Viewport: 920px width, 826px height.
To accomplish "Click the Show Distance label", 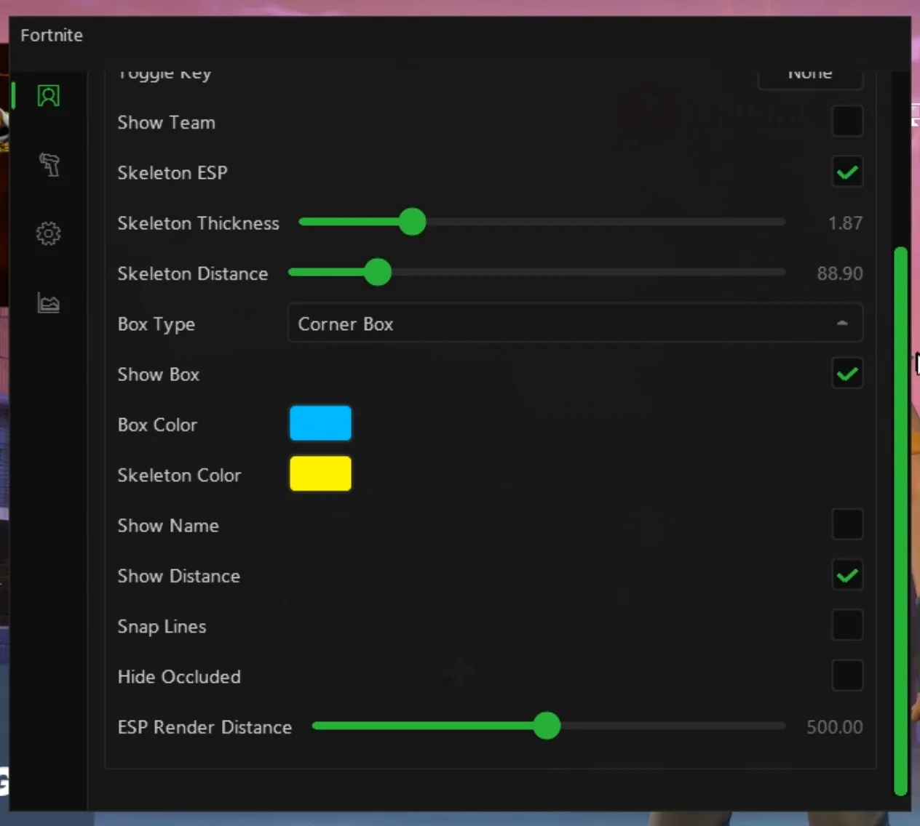I will 178,576.
